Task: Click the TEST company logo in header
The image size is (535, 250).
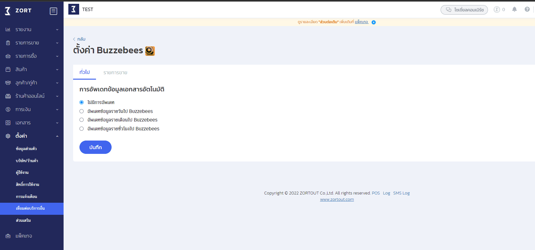Action: pyautogui.click(x=74, y=9)
